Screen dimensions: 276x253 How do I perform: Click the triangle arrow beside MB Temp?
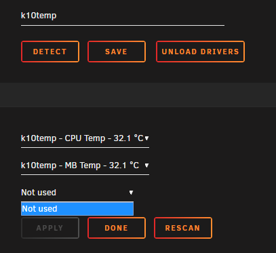[x=146, y=166]
